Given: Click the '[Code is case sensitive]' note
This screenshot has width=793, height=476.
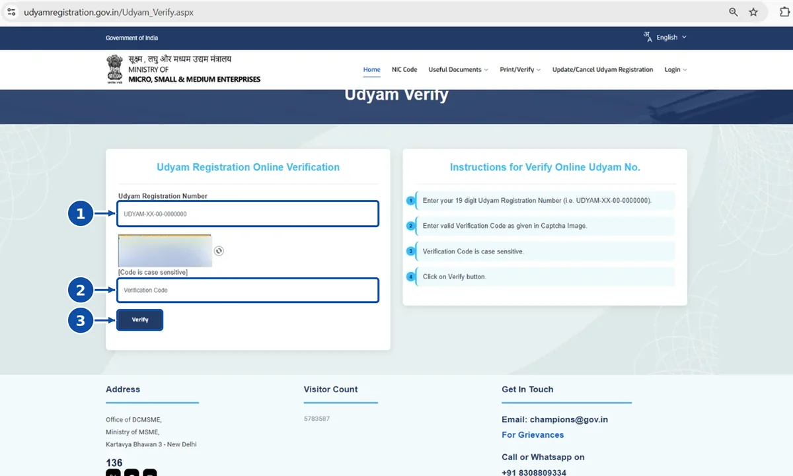Looking at the screenshot, I should point(153,272).
